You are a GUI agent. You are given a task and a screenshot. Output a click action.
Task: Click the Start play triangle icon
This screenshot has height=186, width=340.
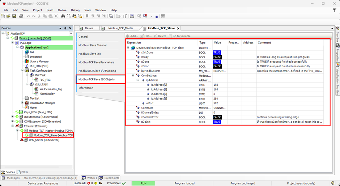(x=151, y=16)
